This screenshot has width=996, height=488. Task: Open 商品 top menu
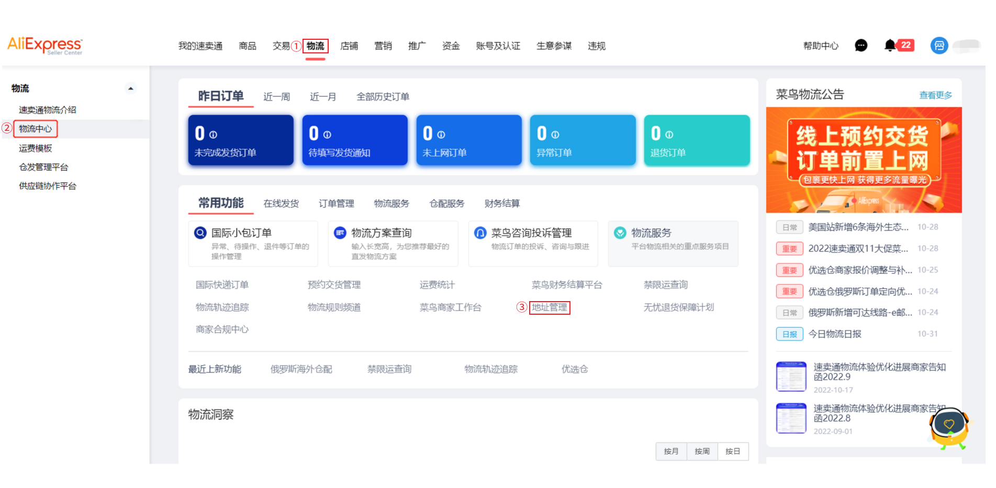pyautogui.click(x=248, y=46)
